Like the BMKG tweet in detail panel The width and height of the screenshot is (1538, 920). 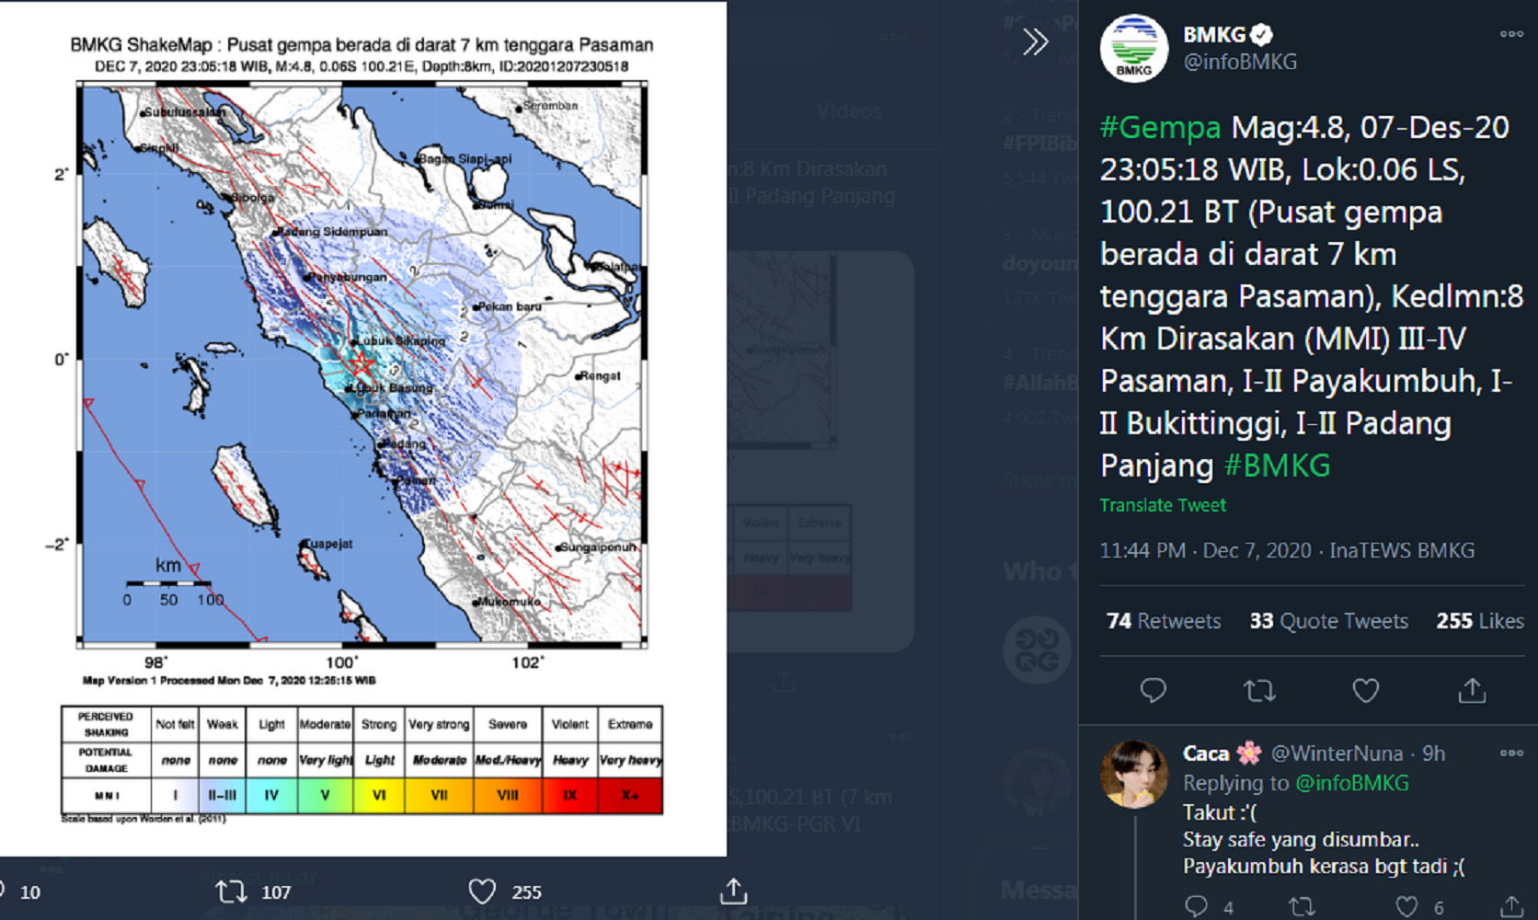pyautogui.click(x=1366, y=690)
